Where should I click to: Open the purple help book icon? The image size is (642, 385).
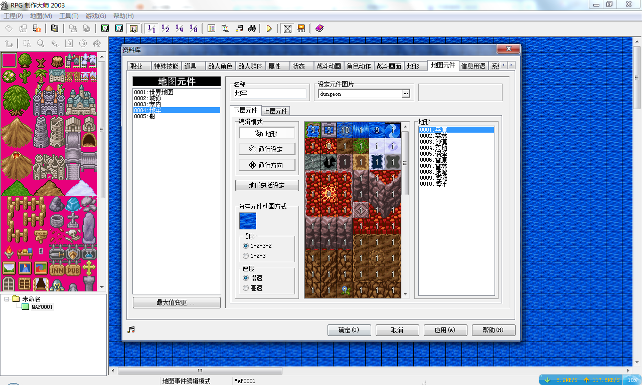[x=319, y=28]
